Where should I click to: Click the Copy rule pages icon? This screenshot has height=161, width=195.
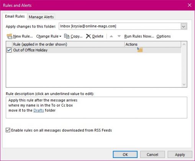pyautogui.click(x=67, y=36)
